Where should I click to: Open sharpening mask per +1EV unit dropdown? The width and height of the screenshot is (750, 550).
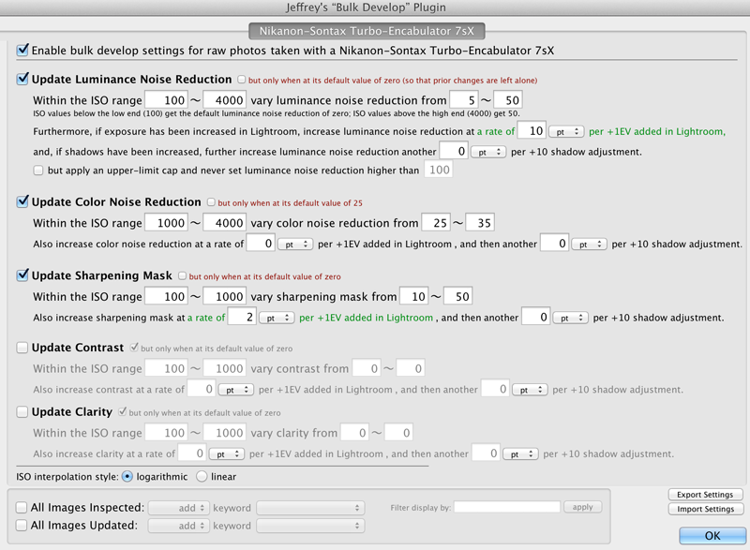pyautogui.click(x=277, y=318)
